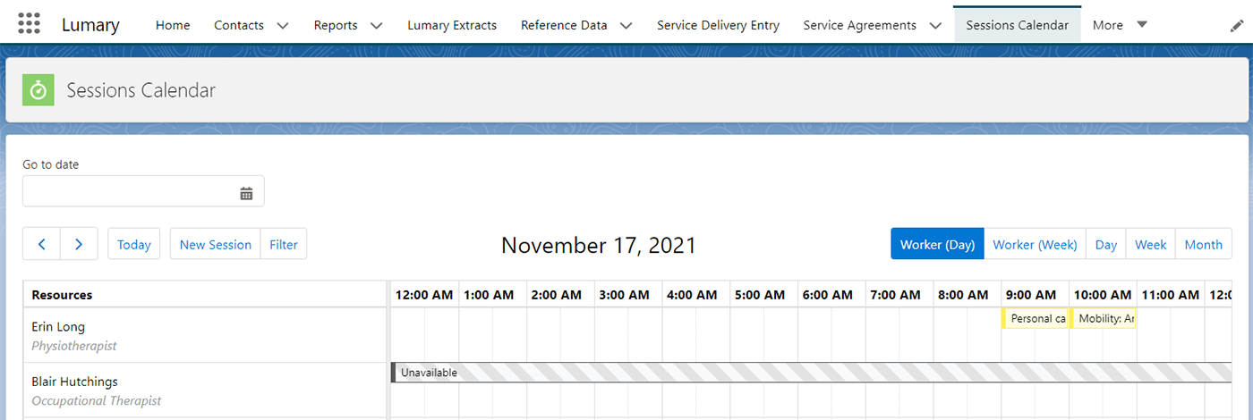
Task: Click the pencil edit navigation icon
Action: click(1237, 26)
